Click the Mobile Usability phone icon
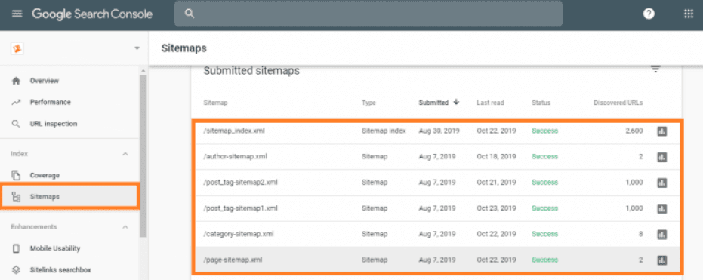Viewport: 703px width, 280px height. click(x=16, y=248)
